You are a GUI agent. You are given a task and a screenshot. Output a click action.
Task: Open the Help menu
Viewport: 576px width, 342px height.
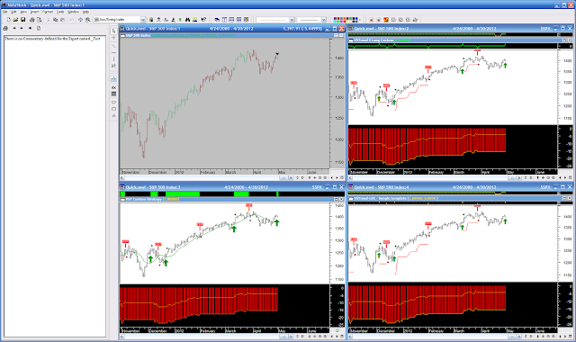click(85, 12)
